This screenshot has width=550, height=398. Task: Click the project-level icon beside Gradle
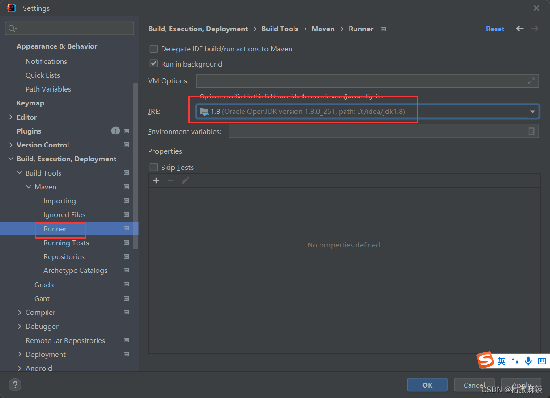pyautogui.click(x=127, y=285)
